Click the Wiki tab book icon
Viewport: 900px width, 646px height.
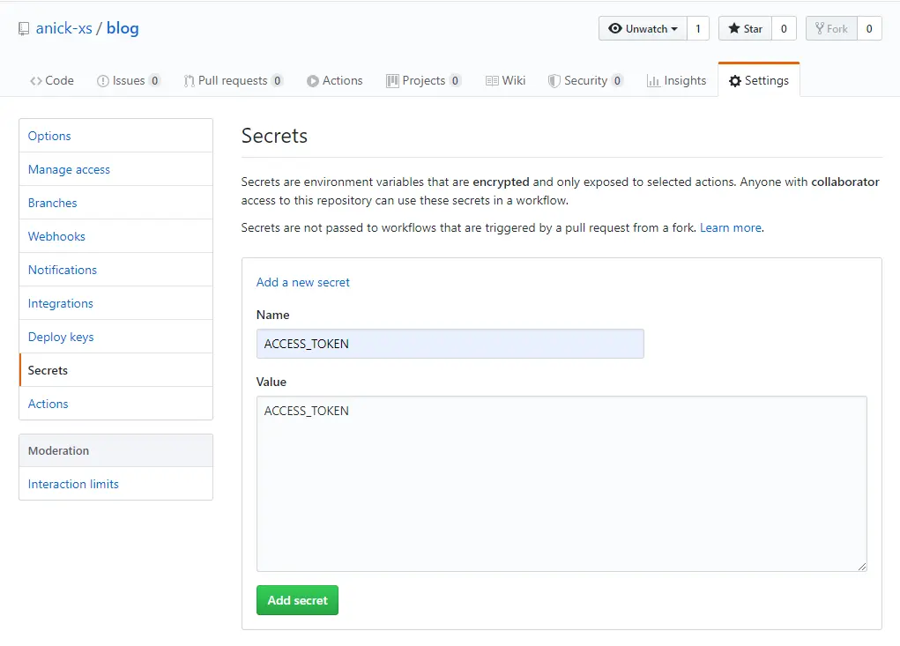point(492,81)
